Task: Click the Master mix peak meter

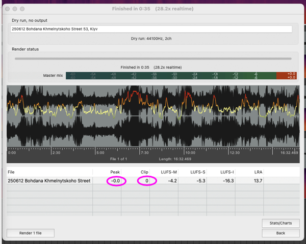Action: 181,76
